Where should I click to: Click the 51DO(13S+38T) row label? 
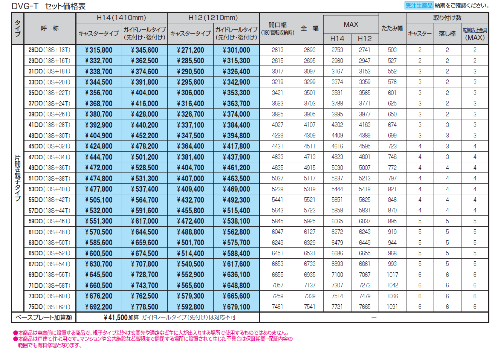point(49,178)
